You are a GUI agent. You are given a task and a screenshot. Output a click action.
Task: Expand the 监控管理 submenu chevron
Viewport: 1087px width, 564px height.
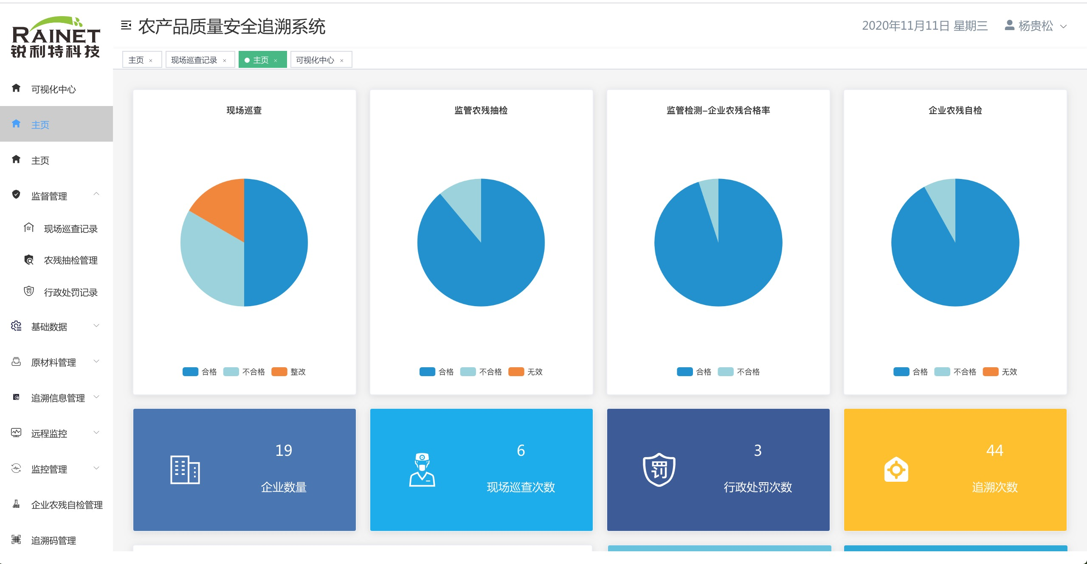[96, 468]
